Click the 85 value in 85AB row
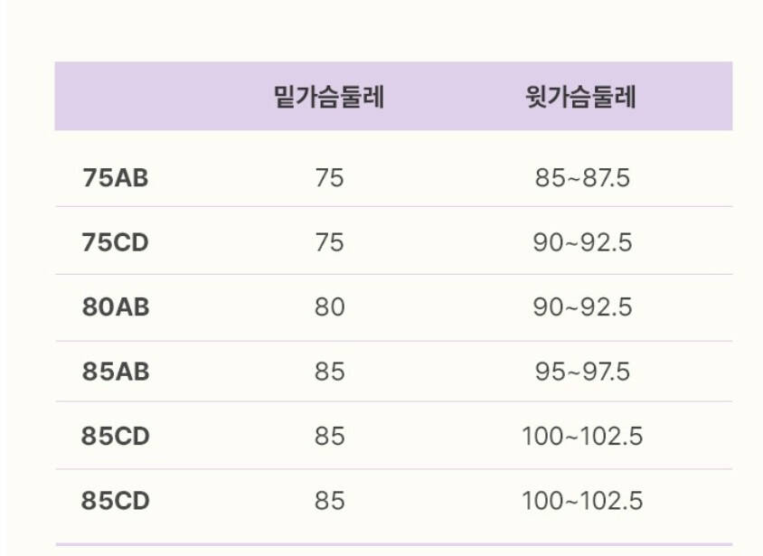The width and height of the screenshot is (763, 556). pyautogui.click(x=329, y=372)
